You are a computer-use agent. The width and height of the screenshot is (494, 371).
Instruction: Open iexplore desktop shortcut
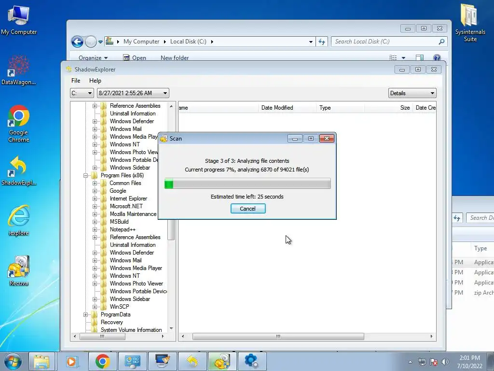[19, 220]
